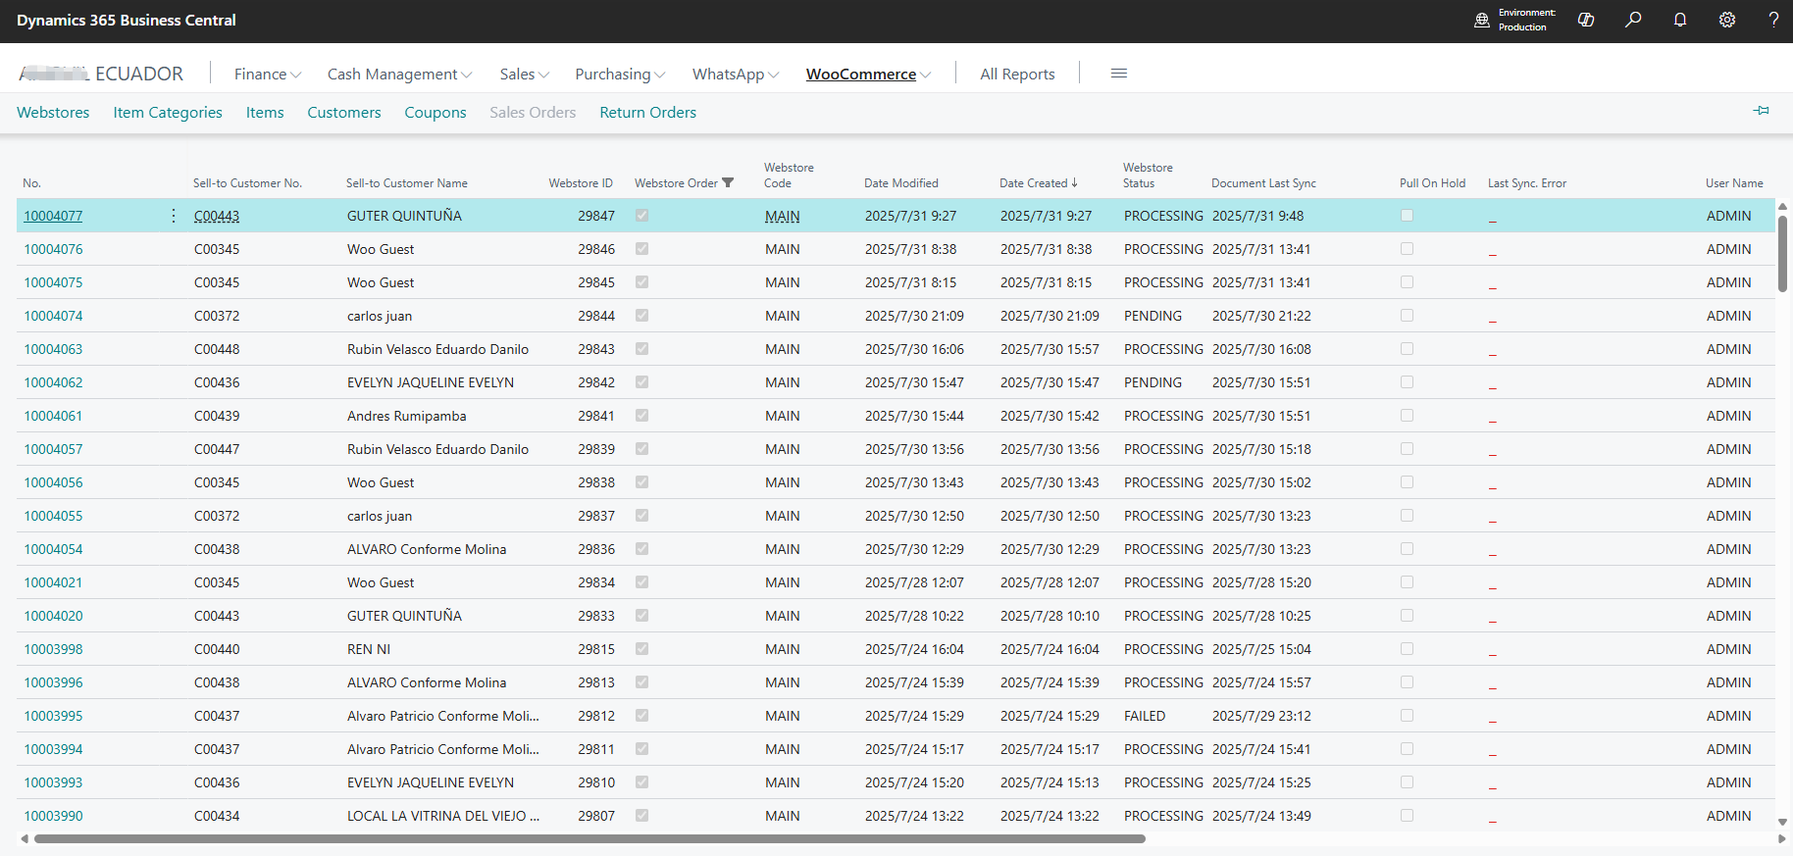
Task: Expand the Finance menu
Action: tap(267, 75)
